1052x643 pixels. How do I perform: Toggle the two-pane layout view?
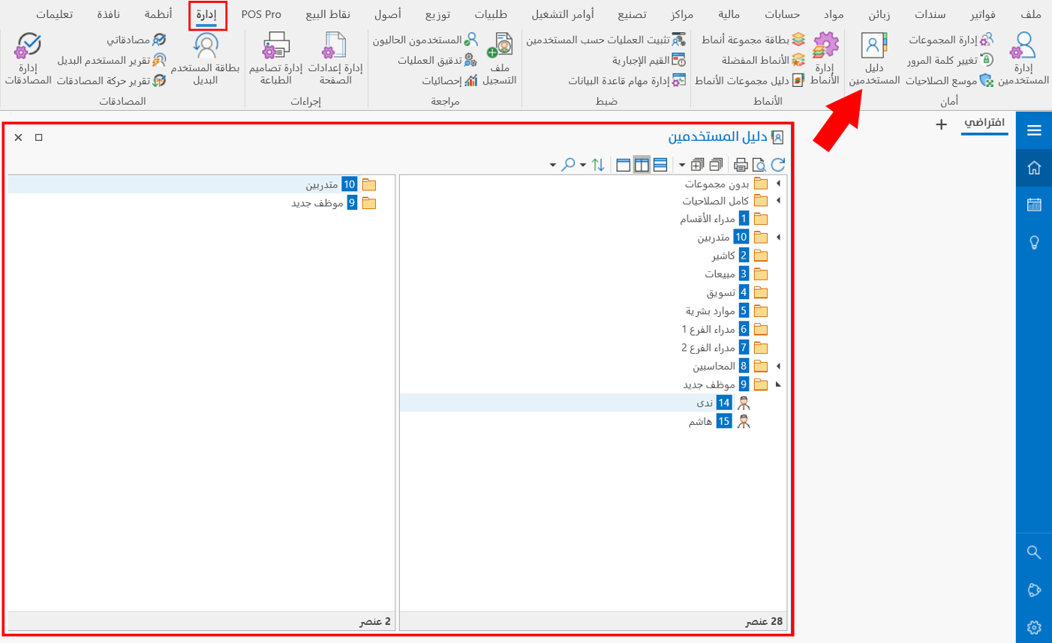point(643,164)
